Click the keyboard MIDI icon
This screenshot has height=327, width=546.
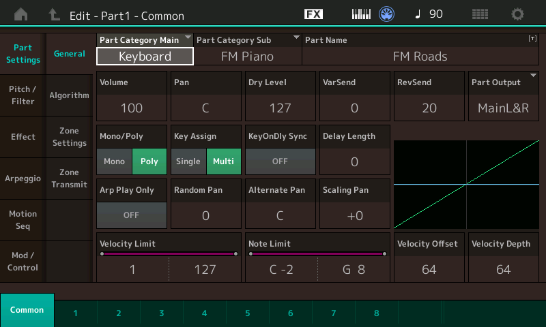coord(362,14)
